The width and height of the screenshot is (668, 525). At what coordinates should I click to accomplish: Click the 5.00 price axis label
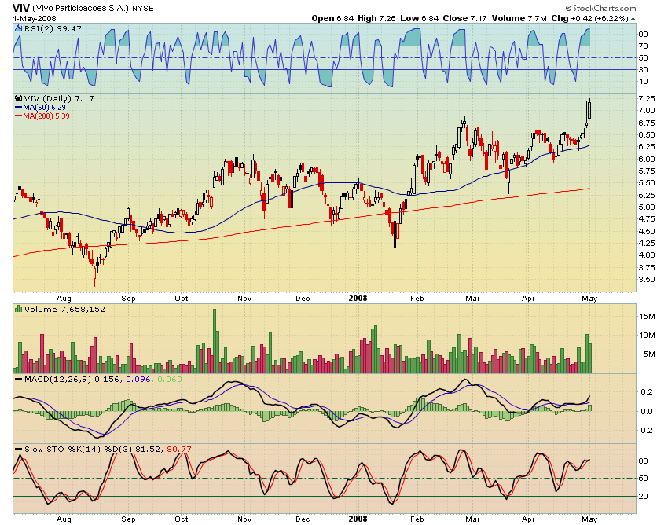pyautogui.click(x=647, y=207)
